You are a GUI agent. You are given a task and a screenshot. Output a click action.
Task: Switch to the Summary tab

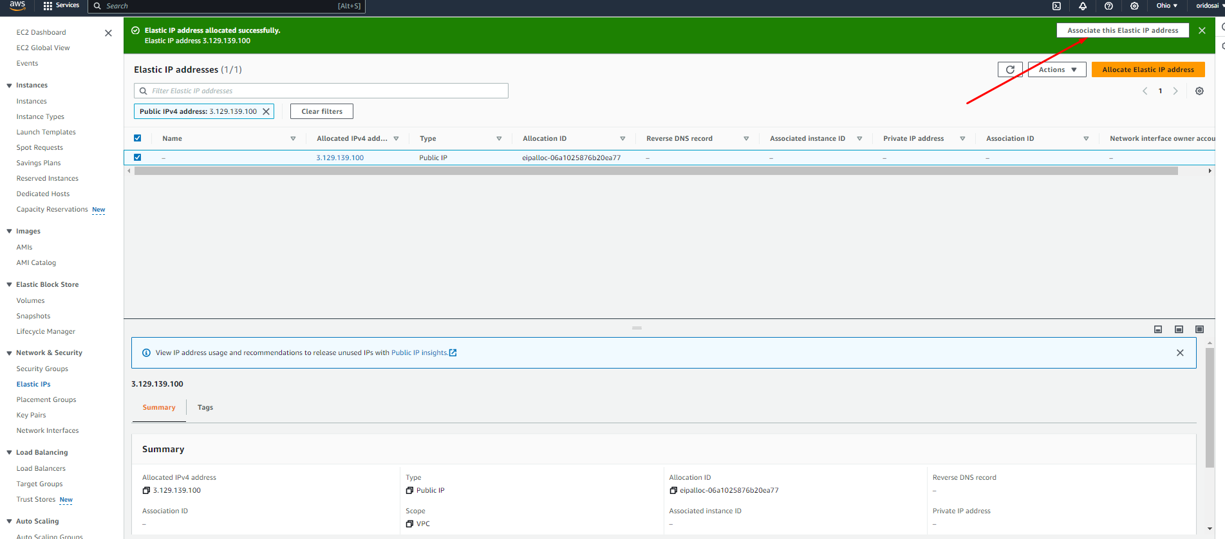159,408
